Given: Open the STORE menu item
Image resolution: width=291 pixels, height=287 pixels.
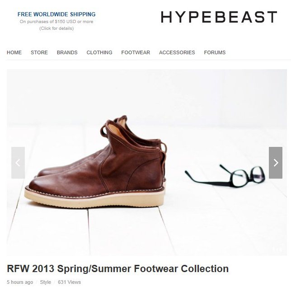Looking at the screenshot, I should click(x=39, y=52).
